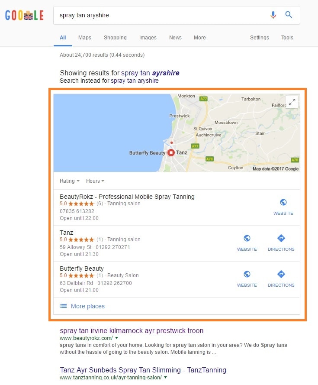Screen dimensions: 318x385
Task: Open the More places link
Action: coord(87,306)
